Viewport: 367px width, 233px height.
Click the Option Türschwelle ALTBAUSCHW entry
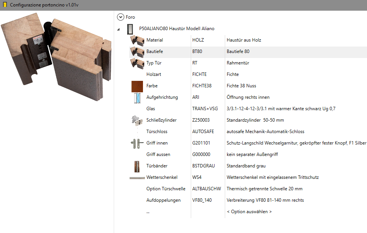coord(206,189)
